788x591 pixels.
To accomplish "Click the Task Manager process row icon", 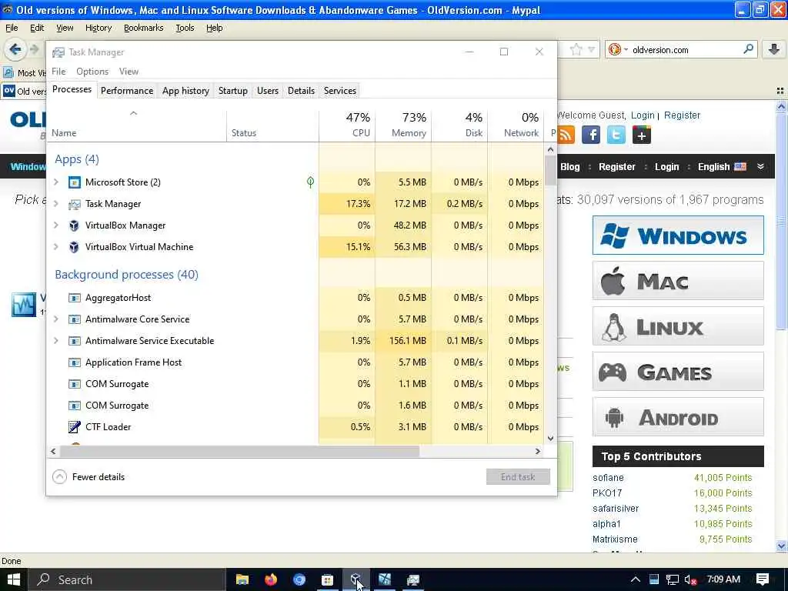I will tap(75, 204).
